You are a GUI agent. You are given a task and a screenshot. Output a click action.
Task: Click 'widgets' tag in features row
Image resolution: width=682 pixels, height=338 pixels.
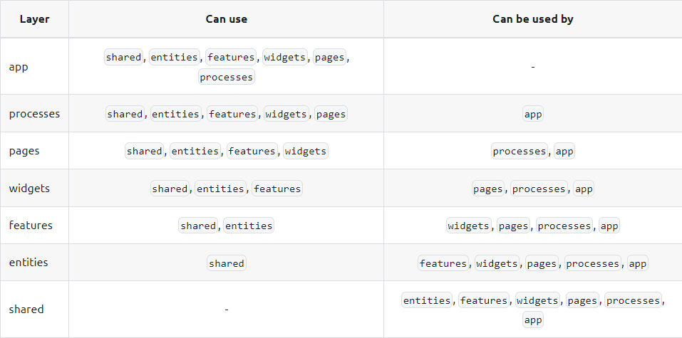(469, 226)
